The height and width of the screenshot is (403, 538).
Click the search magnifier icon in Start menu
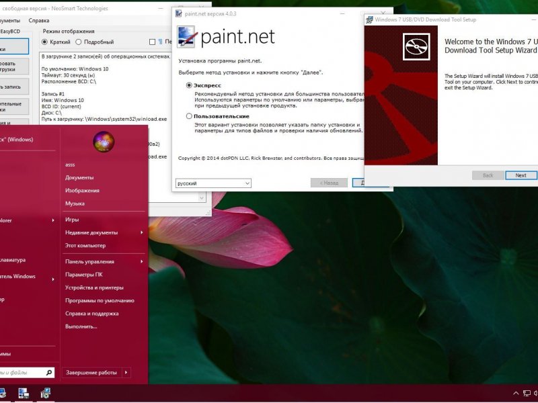(x=49, y=372)
